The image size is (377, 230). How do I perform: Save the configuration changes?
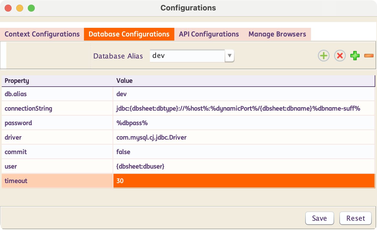coord(319,218)
